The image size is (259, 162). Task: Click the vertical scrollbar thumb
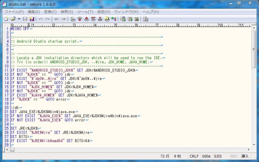[254, 49]
